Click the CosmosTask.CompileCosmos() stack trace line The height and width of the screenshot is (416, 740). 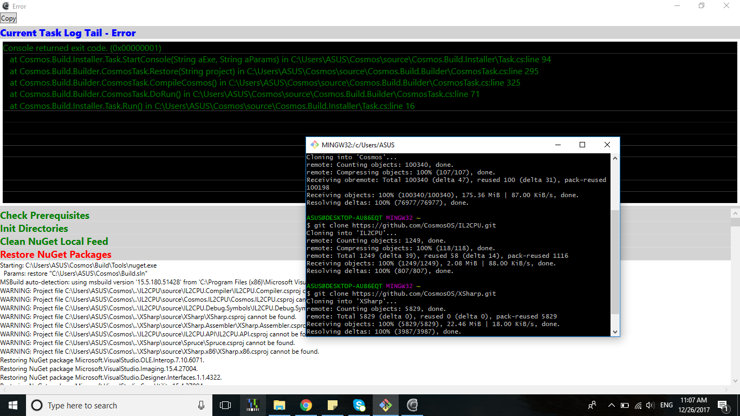[265, 83]
